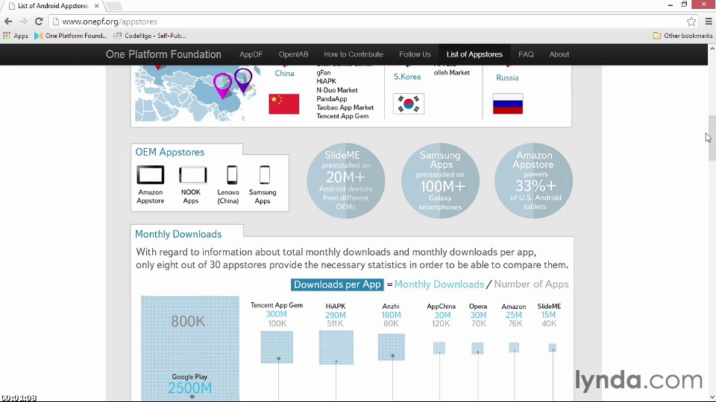Click the South Korea flag icon
This screenshot has width=716, height=402.
(409, 104)
